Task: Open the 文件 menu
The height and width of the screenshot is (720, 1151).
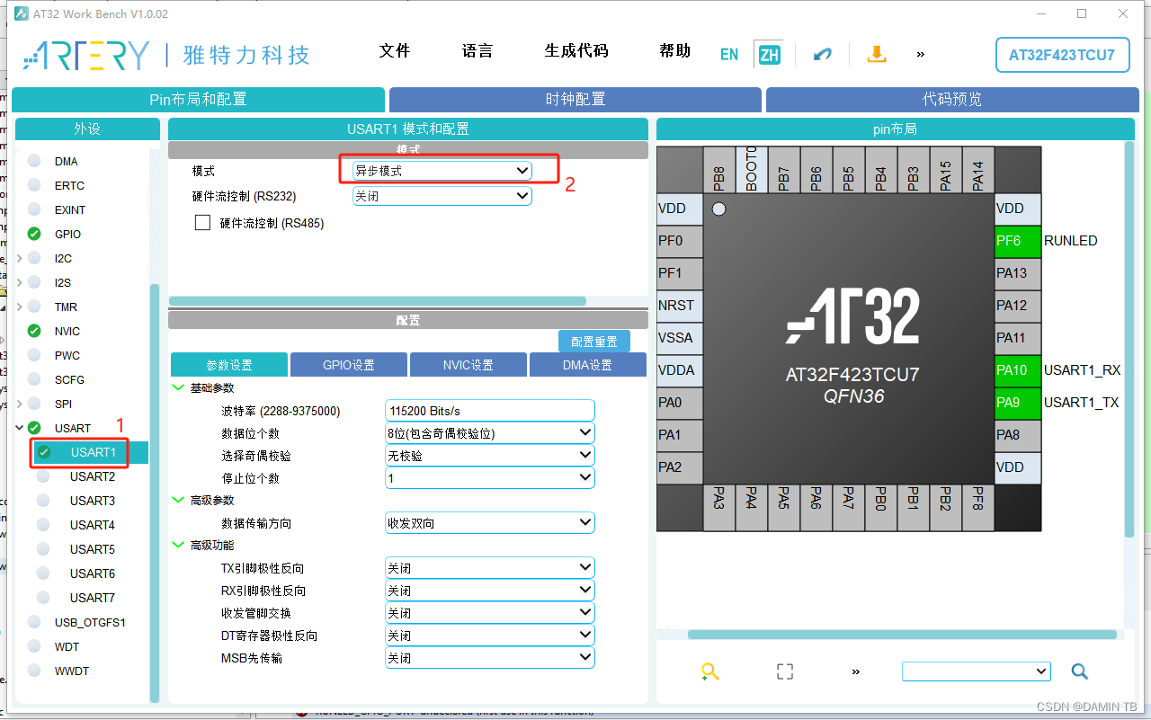Action: pyautogui.click(x=395, y=51)
